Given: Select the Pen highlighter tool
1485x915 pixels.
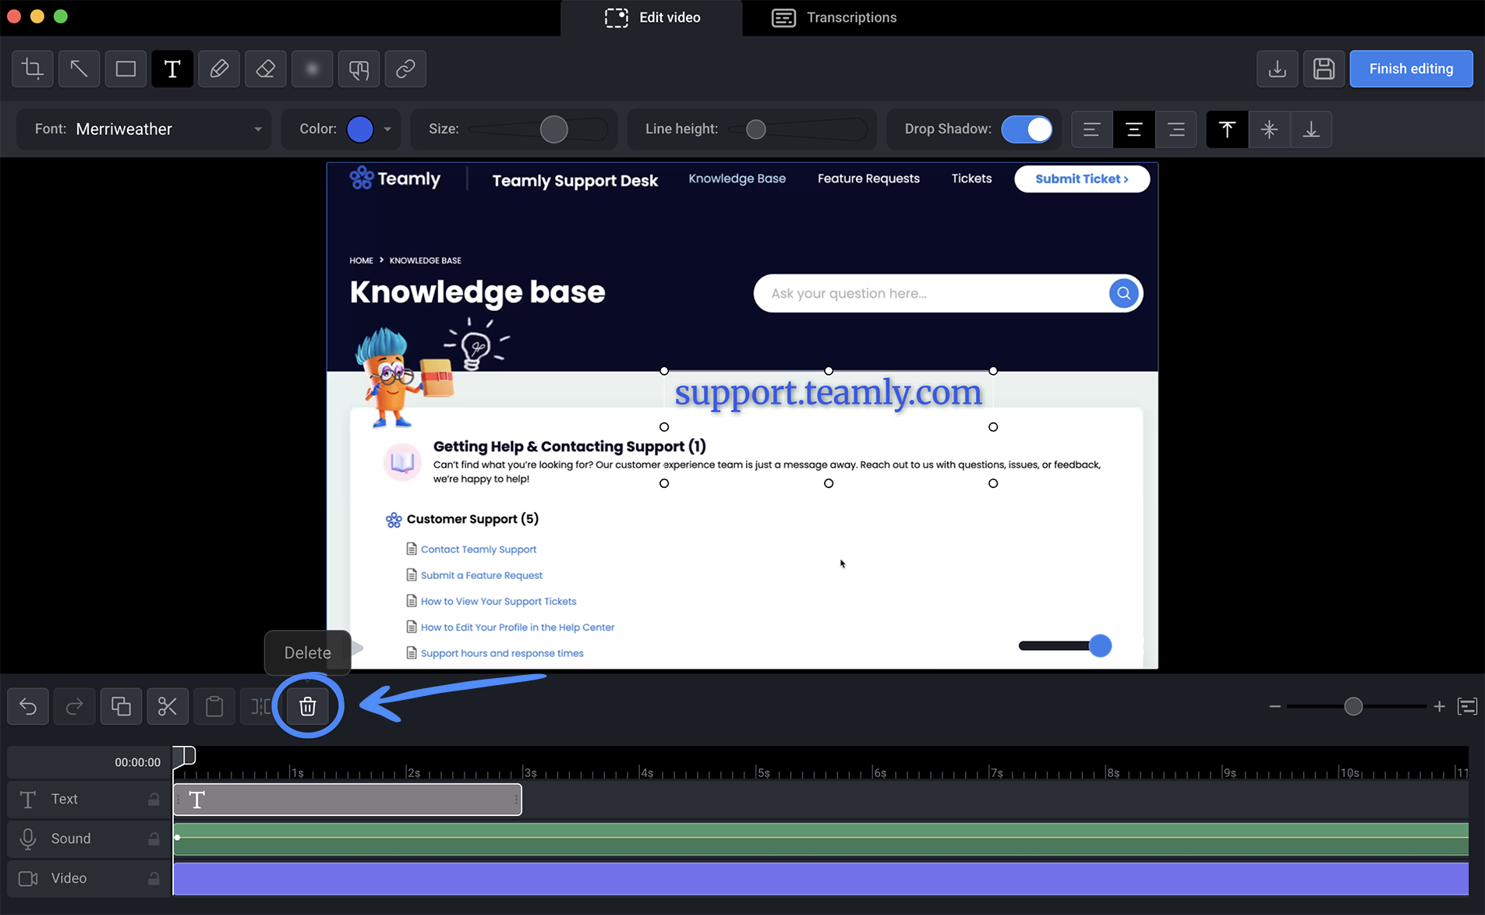Looking at the screenshot, I should (x=219, y=69).
